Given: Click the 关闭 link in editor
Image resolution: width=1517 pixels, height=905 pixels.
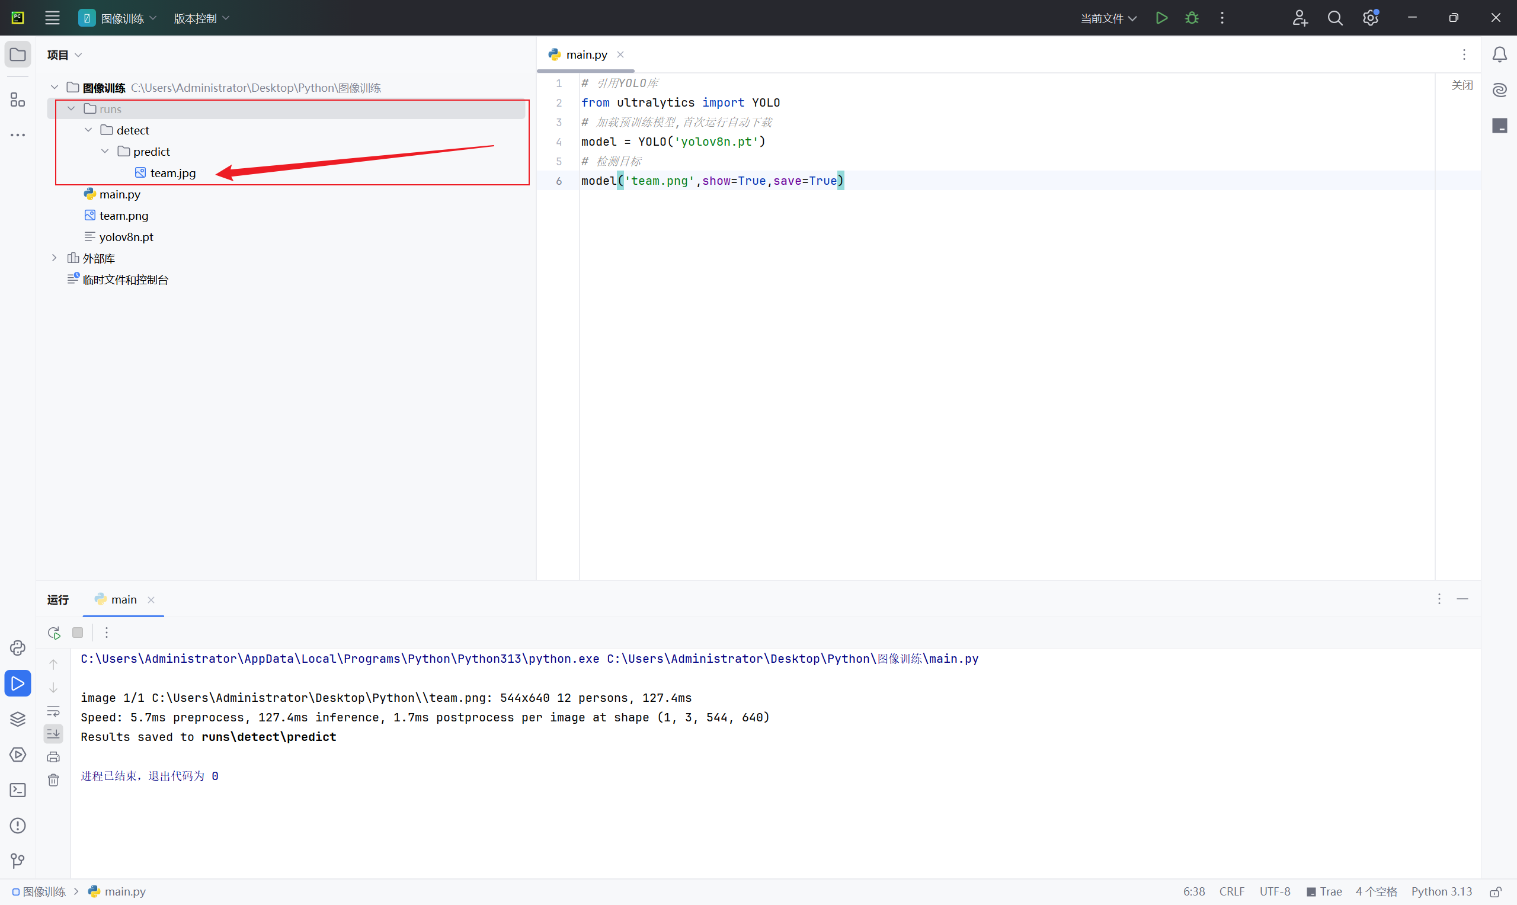Looking at the screenshot, I should coord(1461,85).
